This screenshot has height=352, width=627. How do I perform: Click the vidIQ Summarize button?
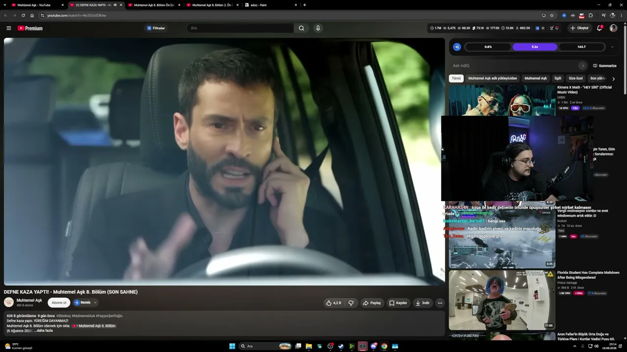(605, 66)
